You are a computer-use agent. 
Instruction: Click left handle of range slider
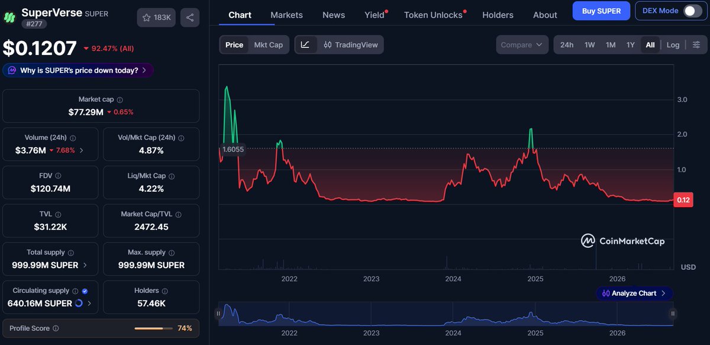[x=218, y=314]
